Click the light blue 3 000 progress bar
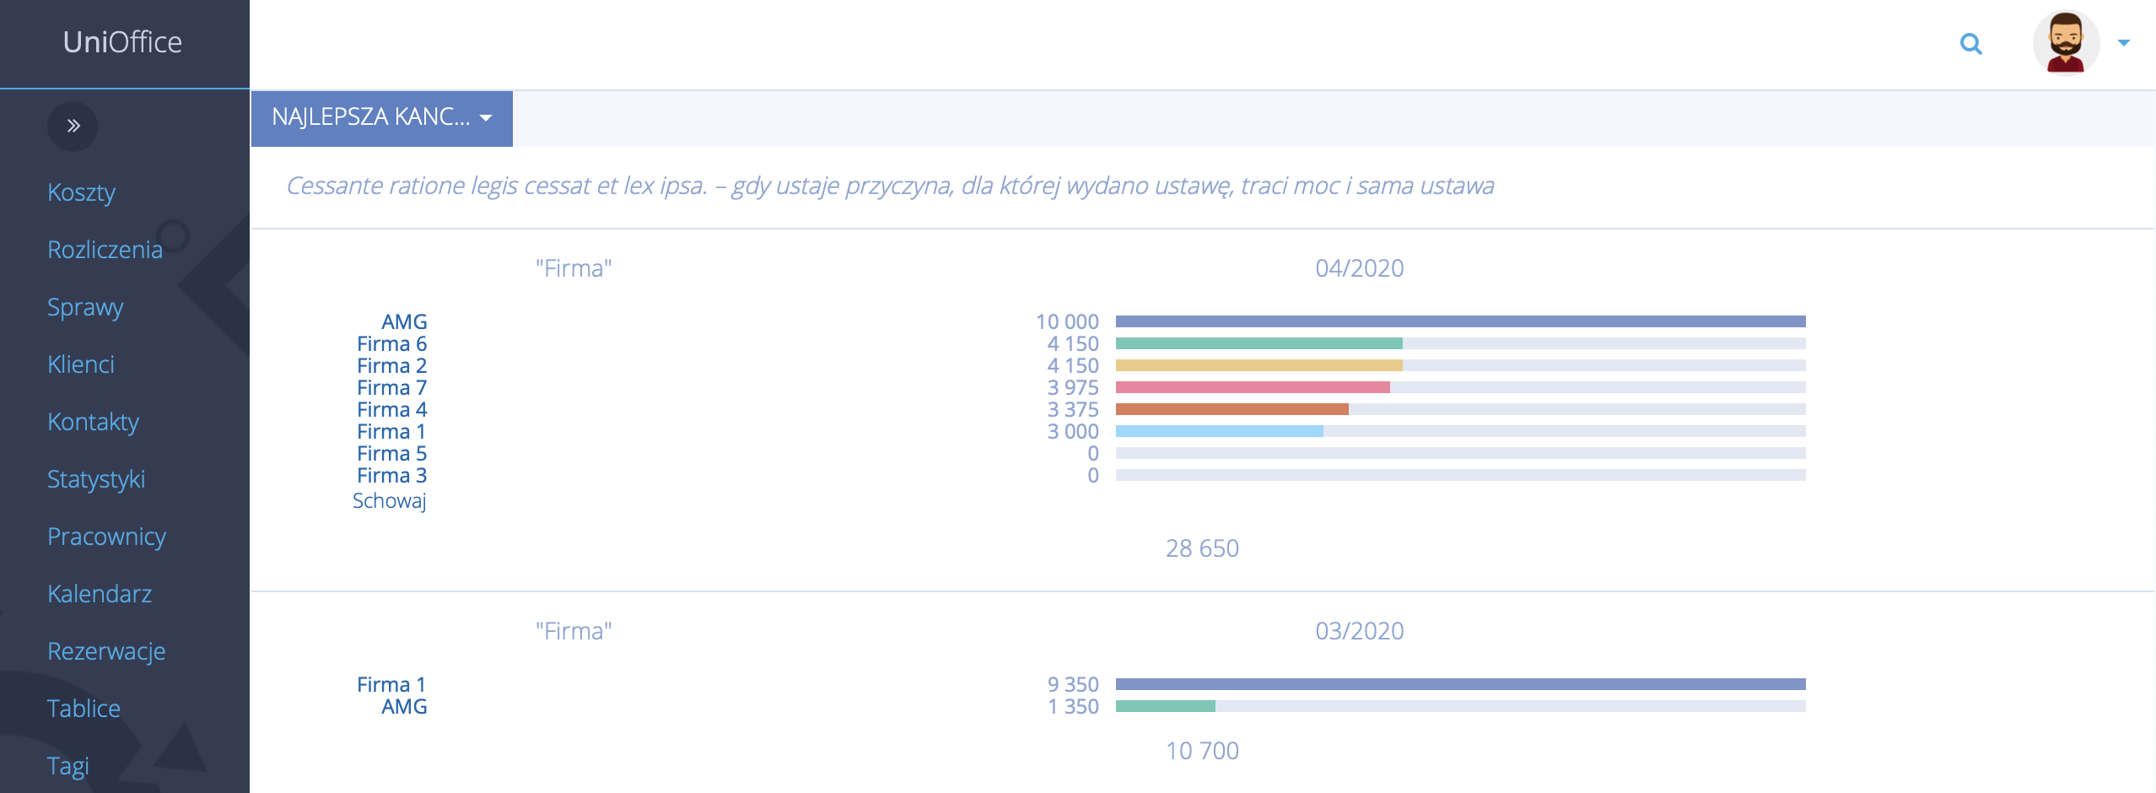Screen dimensions: 2156x793 (x=1219, y=431)
